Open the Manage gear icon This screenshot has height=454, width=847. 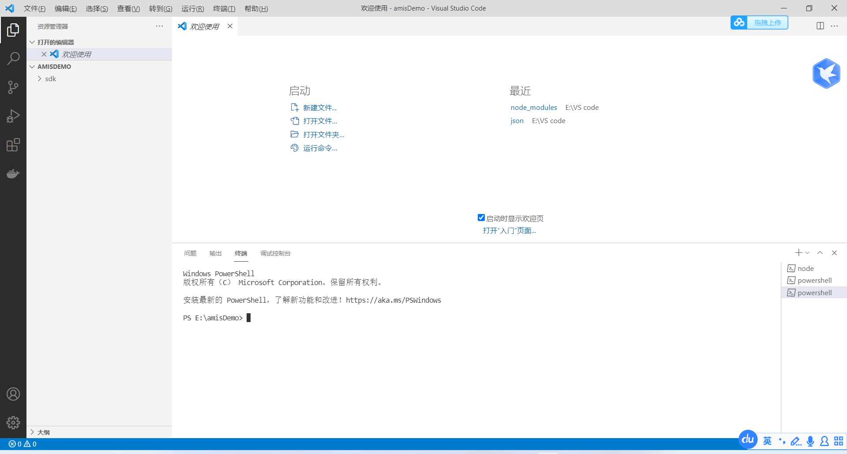point(13,423)
